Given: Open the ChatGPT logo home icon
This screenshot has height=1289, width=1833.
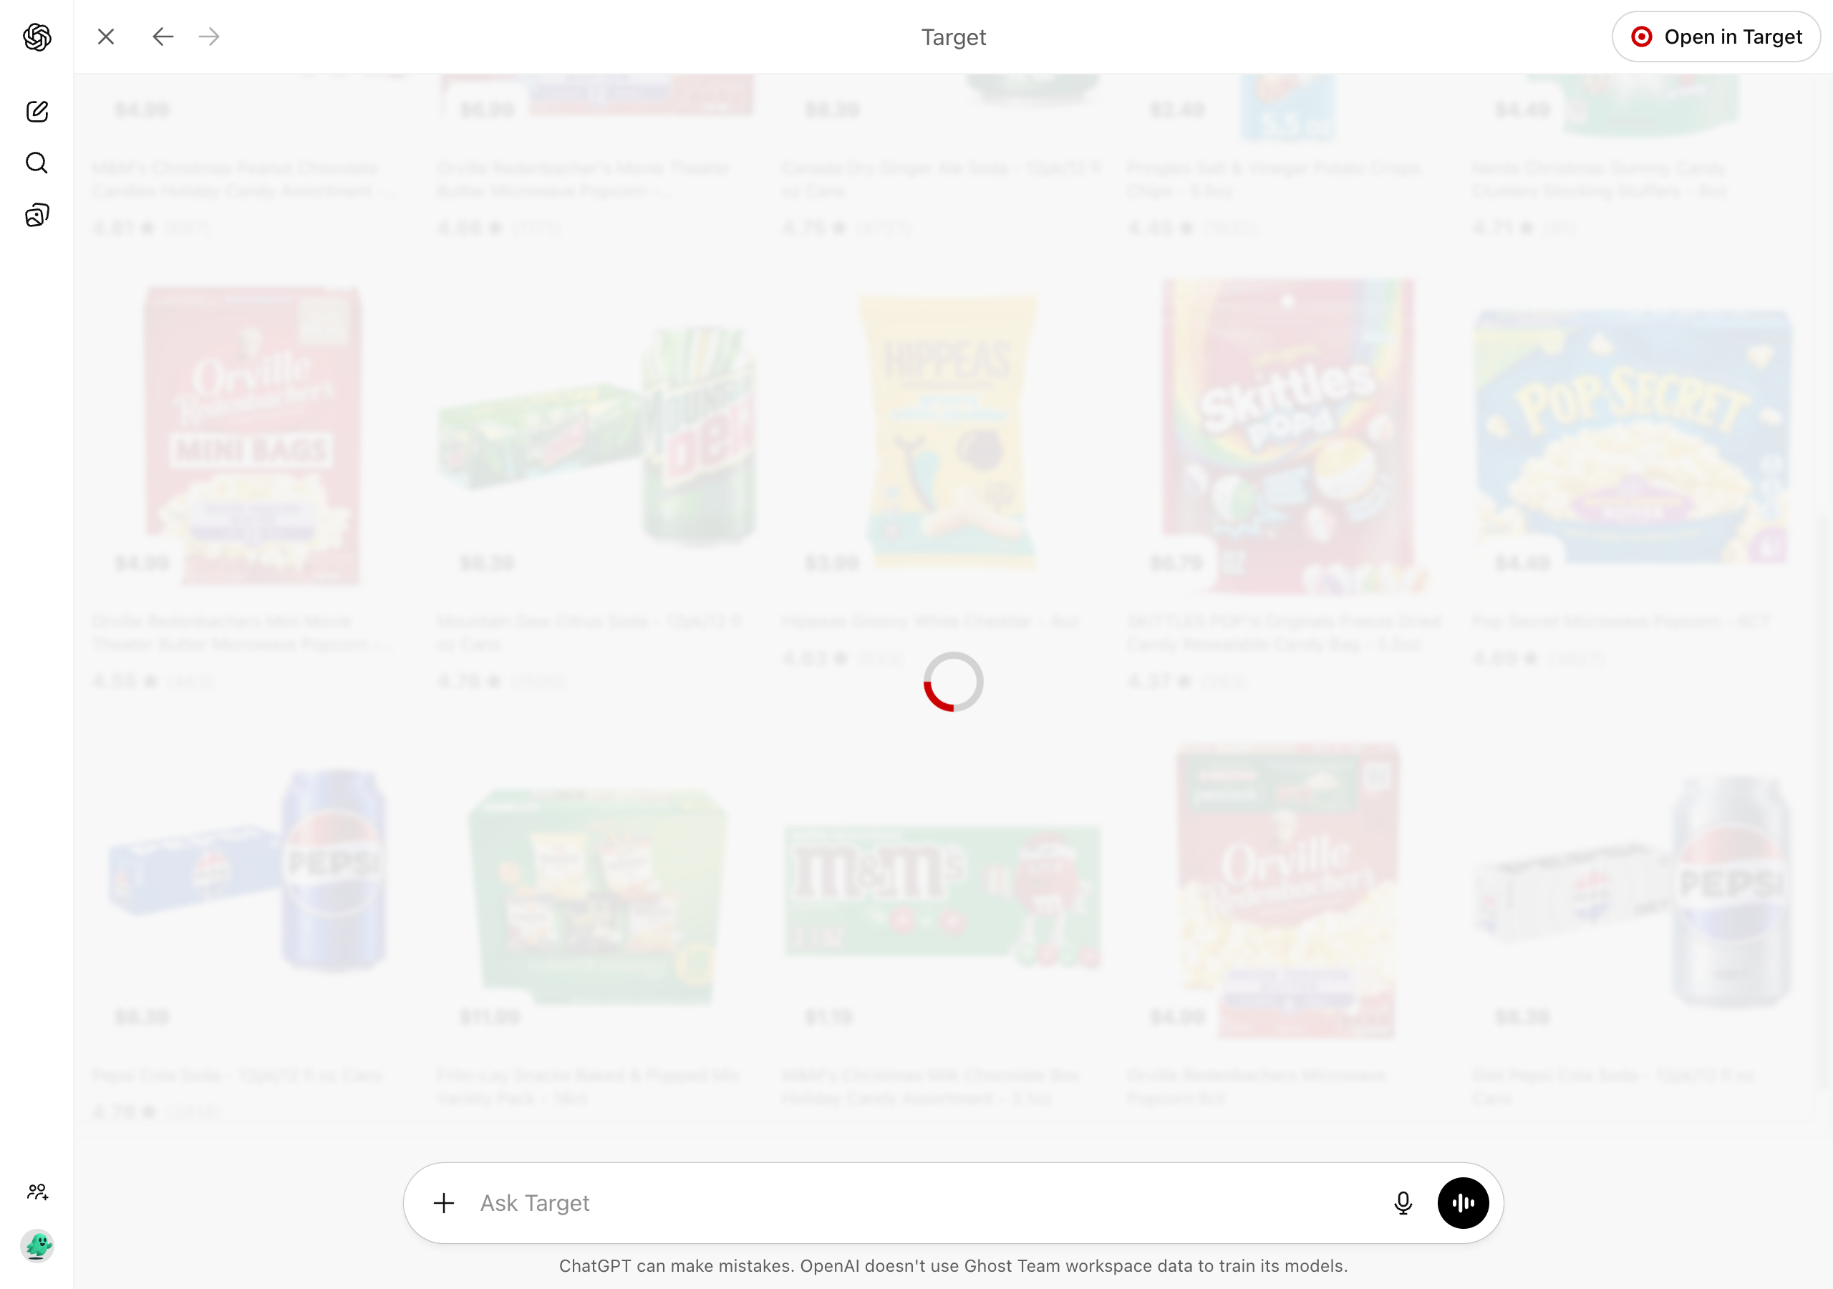Looking at the screenshot, I should click(37, 37).
